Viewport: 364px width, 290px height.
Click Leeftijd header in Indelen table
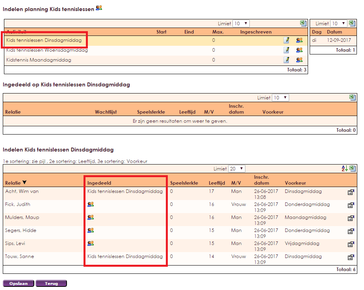[217, 183]
